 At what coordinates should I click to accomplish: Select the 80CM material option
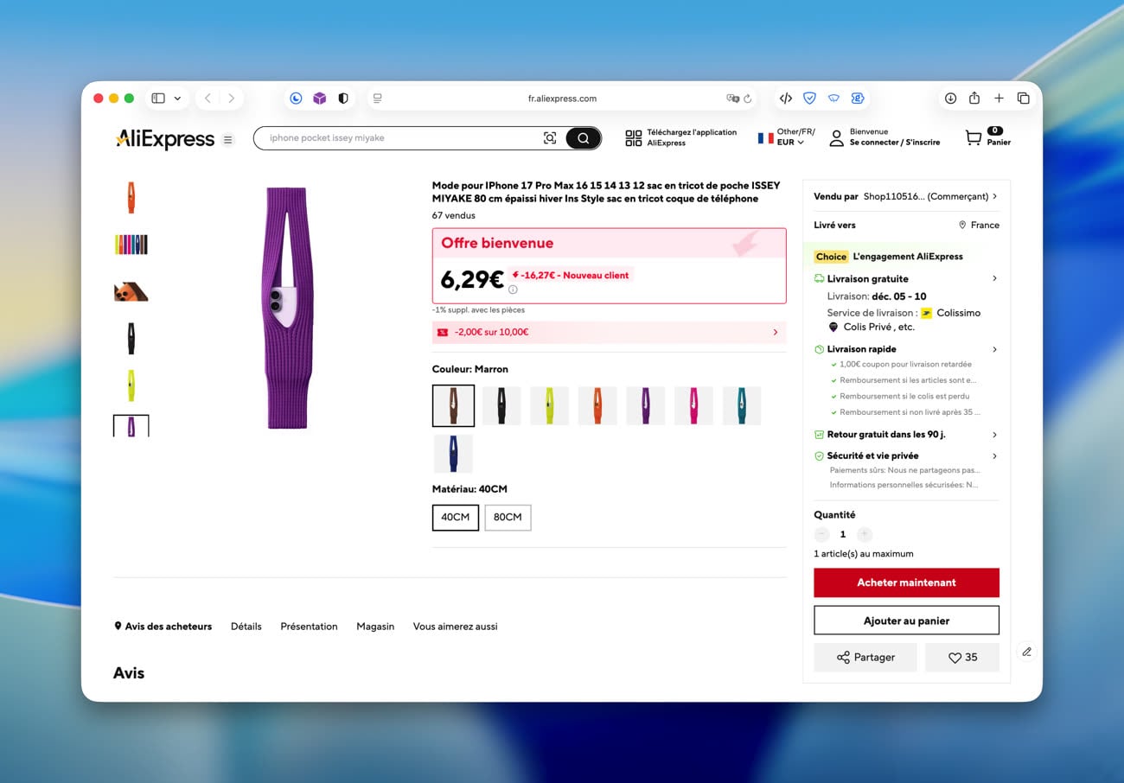(x=508, y=518)
